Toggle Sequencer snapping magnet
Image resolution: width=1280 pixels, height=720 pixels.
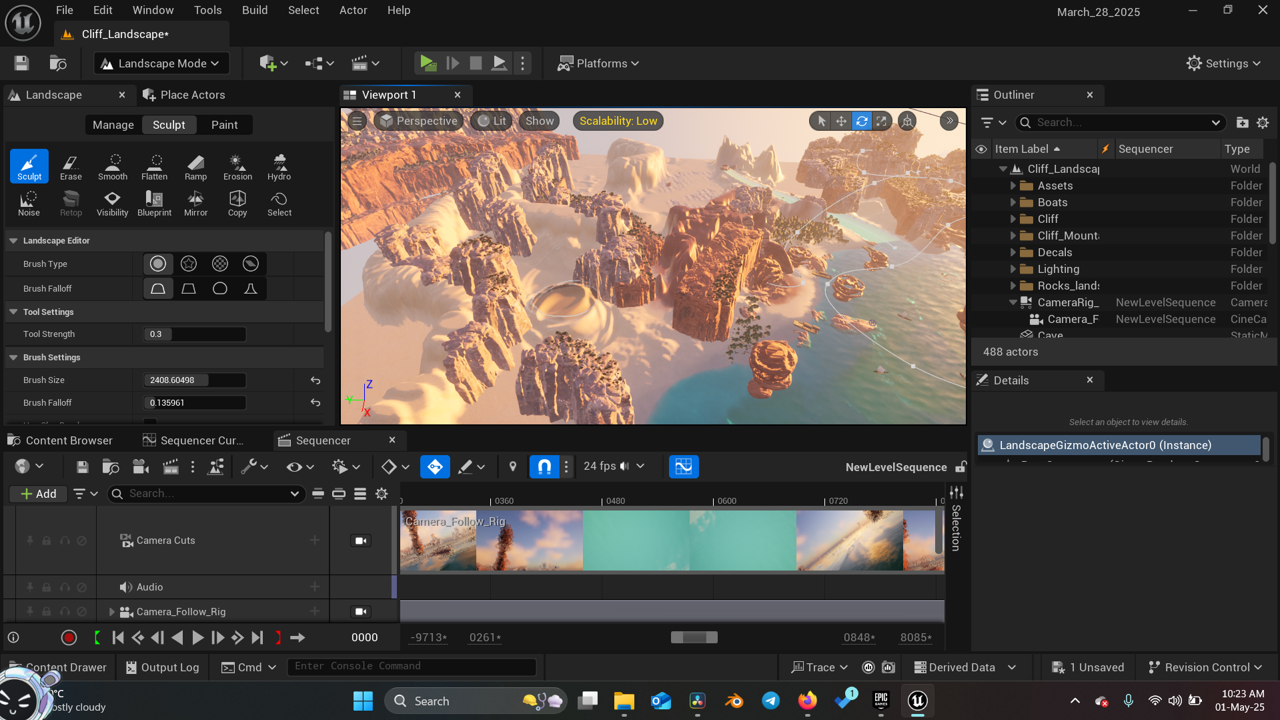click(544, 466)
